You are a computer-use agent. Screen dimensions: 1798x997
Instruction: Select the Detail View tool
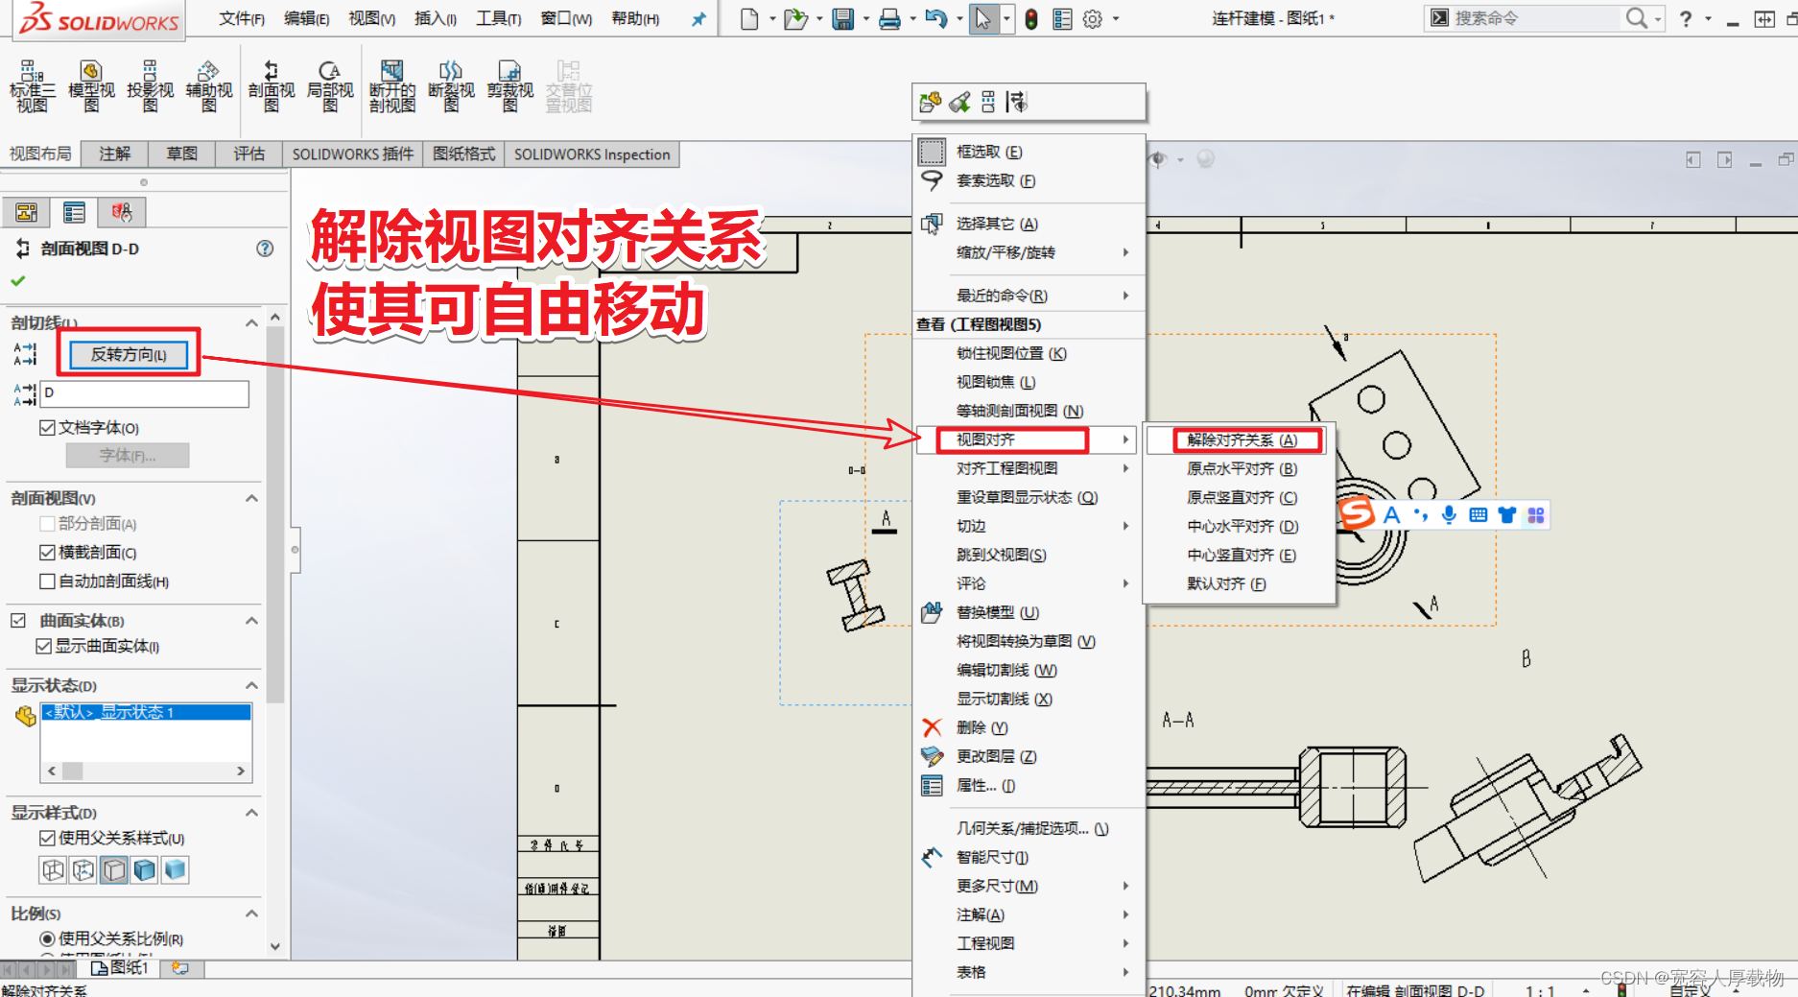pyautogui.click(x=330, y=86)
